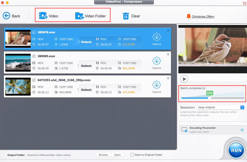Click the 915.97MB output size of 285878.mov
247x162 pixels.
coord(129,44)
